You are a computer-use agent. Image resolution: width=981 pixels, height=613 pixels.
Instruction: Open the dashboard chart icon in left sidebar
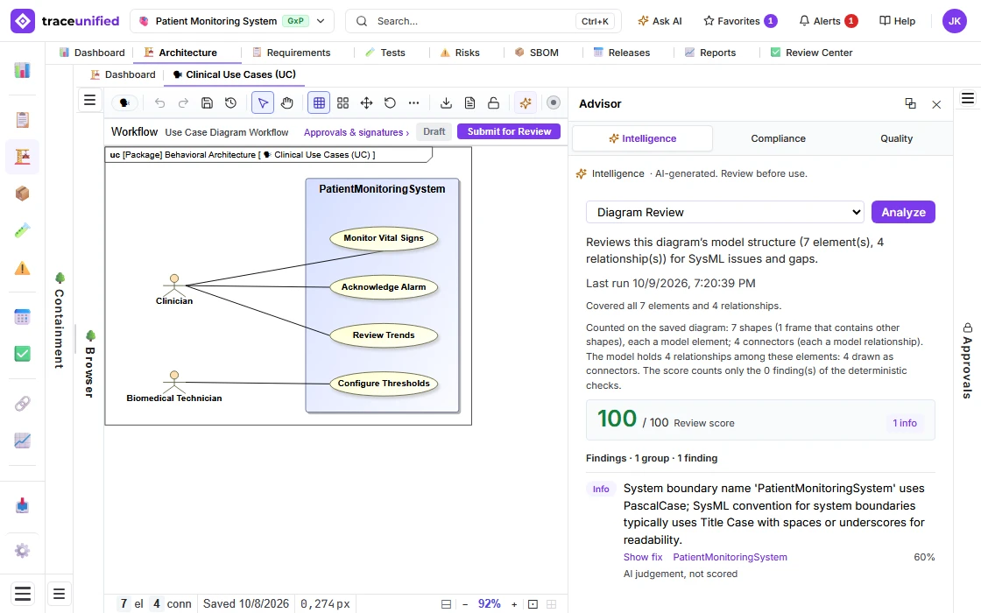pos(23,70)
